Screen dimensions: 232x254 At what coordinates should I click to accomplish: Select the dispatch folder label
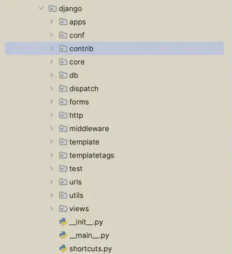coord(84,89)
